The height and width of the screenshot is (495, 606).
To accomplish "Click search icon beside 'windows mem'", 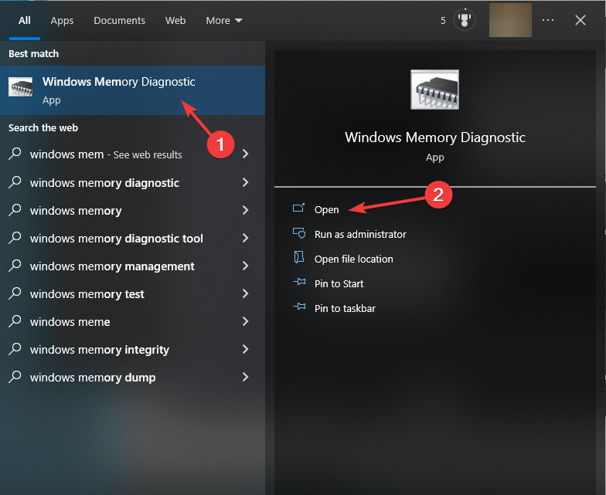I will (x=15, y=154).
